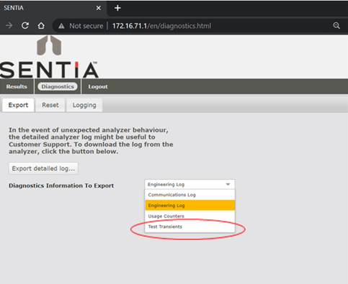Screen dimensions: 348x284
Task: Focus the address bar URL field
Action: 161,26
